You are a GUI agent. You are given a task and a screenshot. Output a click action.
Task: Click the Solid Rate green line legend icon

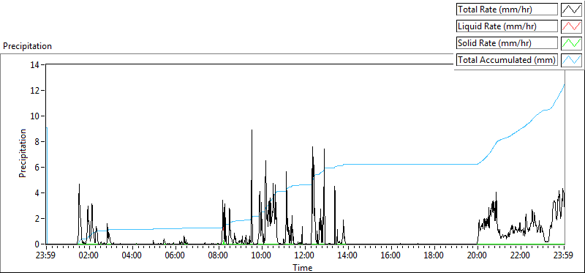pos(572,42)
